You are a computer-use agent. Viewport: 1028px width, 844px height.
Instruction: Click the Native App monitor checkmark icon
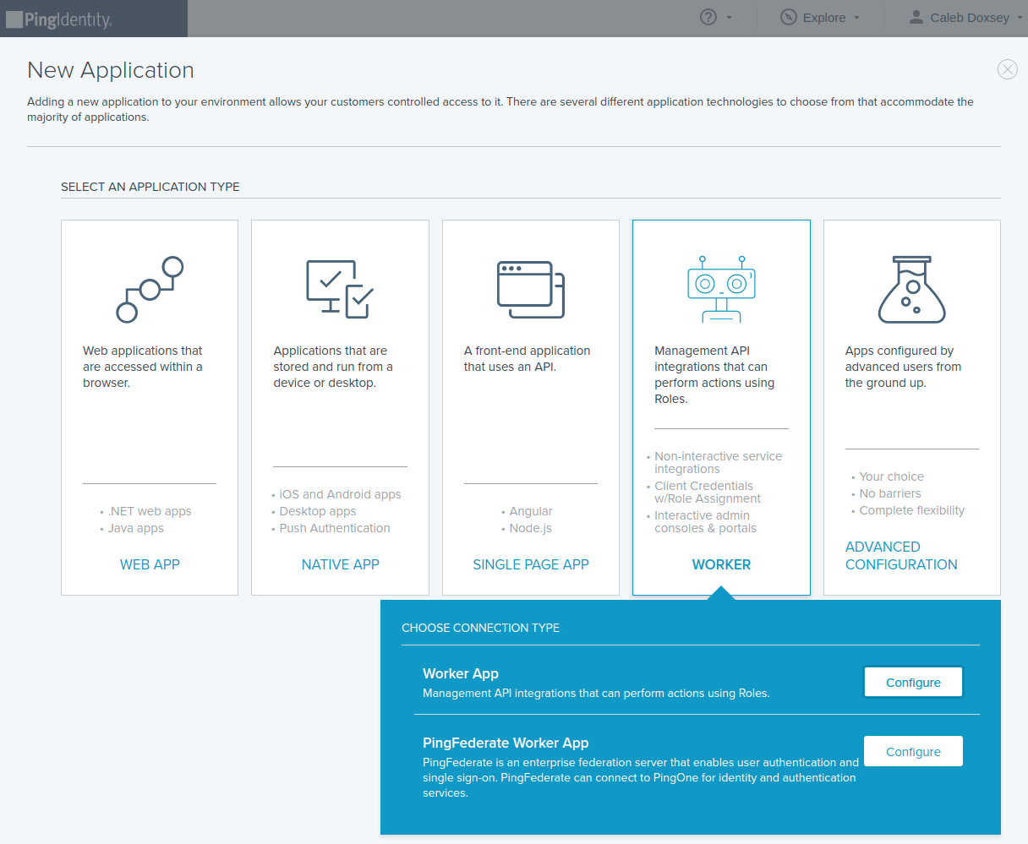(340, 290)
